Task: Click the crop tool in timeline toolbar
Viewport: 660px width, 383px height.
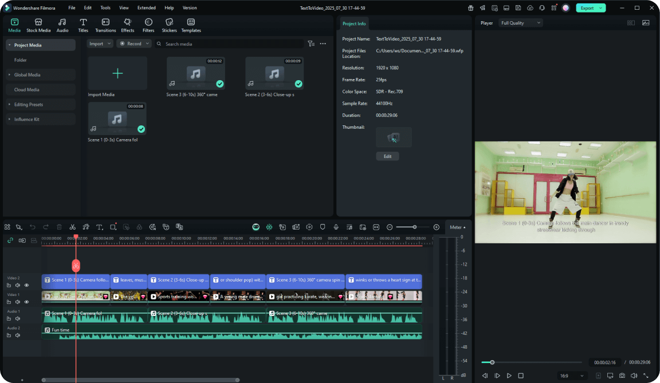Action: pos(113,227)
